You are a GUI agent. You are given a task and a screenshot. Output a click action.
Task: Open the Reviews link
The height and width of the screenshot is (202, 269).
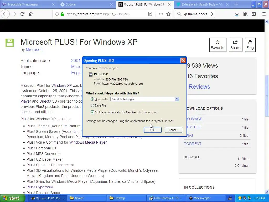pos(199,87)
